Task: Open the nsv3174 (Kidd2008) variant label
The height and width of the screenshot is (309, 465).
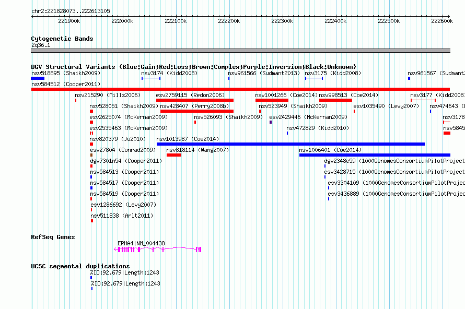Action: [x=169, y=73]
